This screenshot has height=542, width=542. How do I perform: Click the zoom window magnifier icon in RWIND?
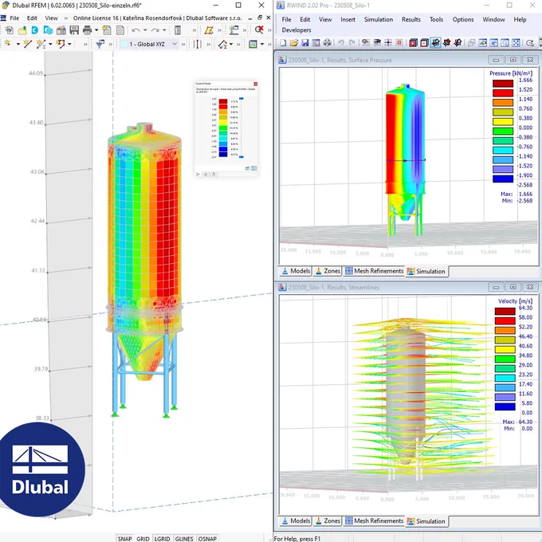pyautogui.click(x=505, y=43)
